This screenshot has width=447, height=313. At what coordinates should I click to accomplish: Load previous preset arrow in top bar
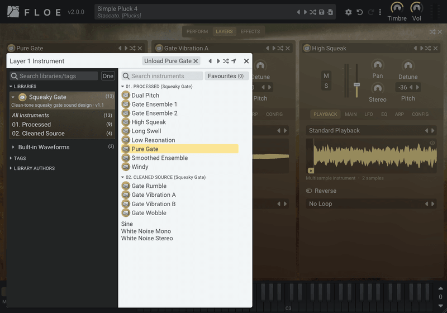click(x=298, y=12)
